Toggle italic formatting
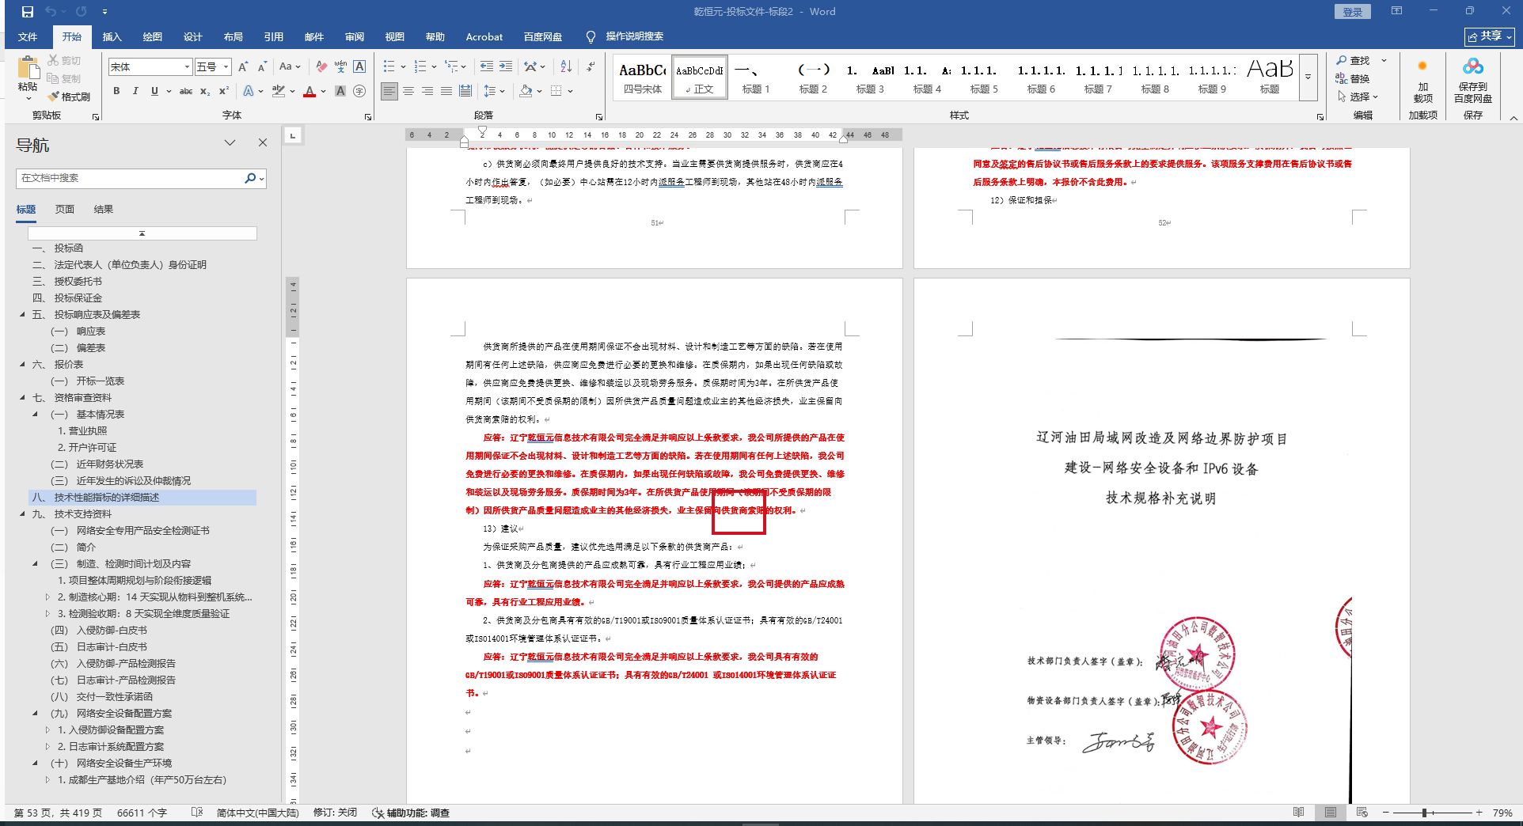Screen dimensions: 1523x826 click(135, 91)
